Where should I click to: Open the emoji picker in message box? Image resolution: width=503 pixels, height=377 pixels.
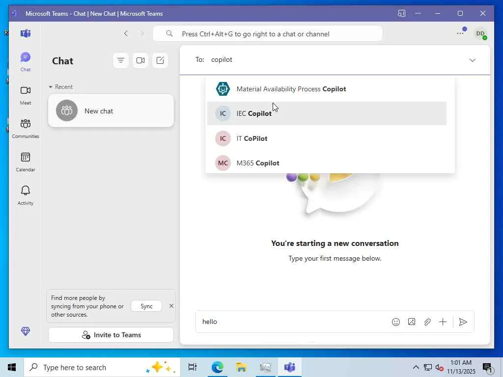[x=396, y=322]
